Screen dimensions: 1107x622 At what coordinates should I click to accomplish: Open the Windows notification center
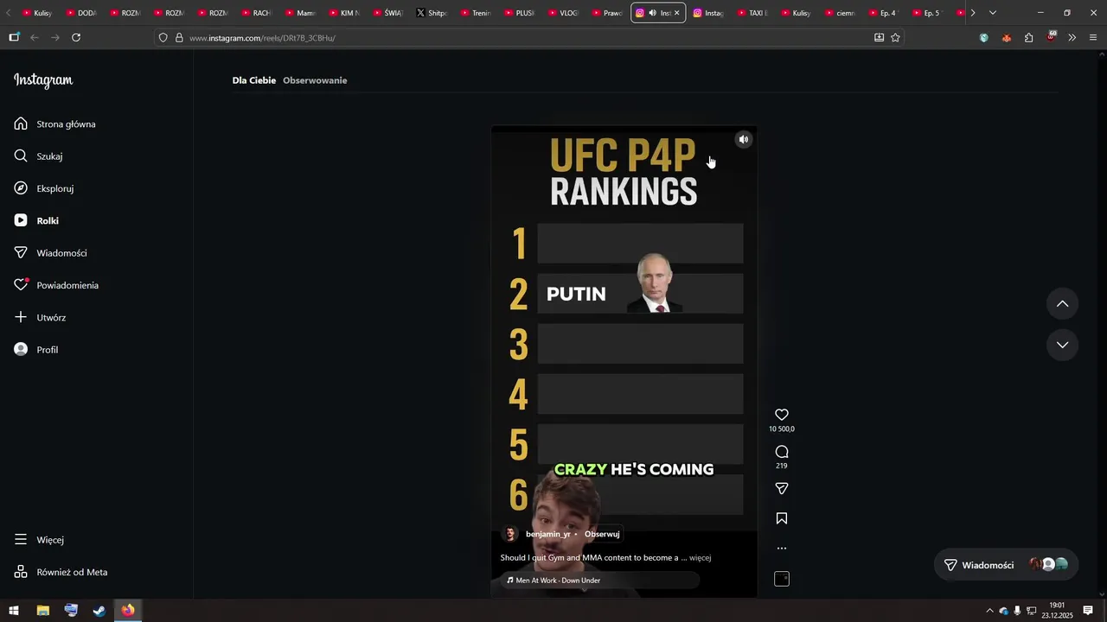[x=1088, y=611]
